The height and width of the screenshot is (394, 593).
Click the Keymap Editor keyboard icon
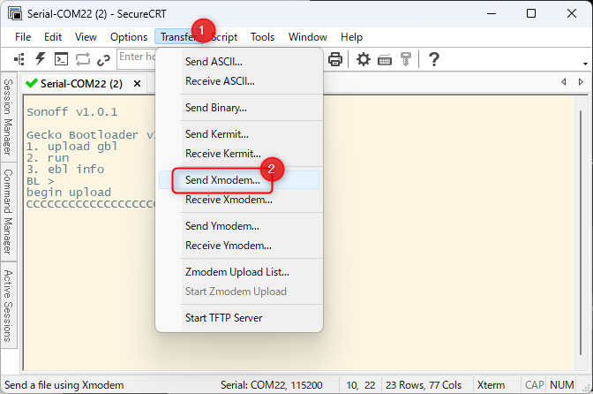tap(385, 60)
